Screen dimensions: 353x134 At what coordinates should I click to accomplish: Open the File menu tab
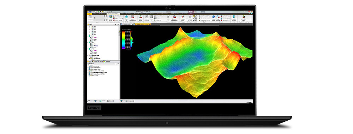[89, 14]
